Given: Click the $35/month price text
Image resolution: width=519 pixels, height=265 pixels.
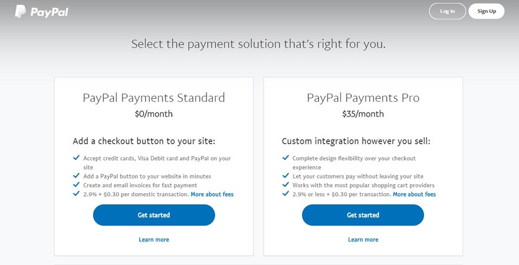Looking at the screenshot, I should pyautogui.click(x=363, y=114).
